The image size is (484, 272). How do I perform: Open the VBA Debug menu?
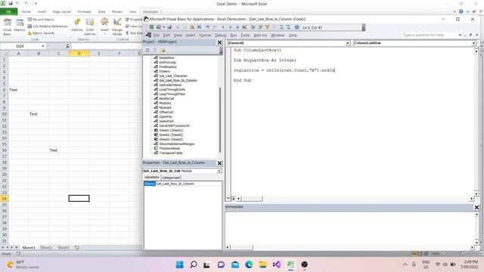(220, 36)
